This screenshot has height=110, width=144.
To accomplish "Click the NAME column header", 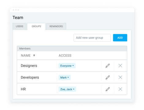I will pos(26,56).
